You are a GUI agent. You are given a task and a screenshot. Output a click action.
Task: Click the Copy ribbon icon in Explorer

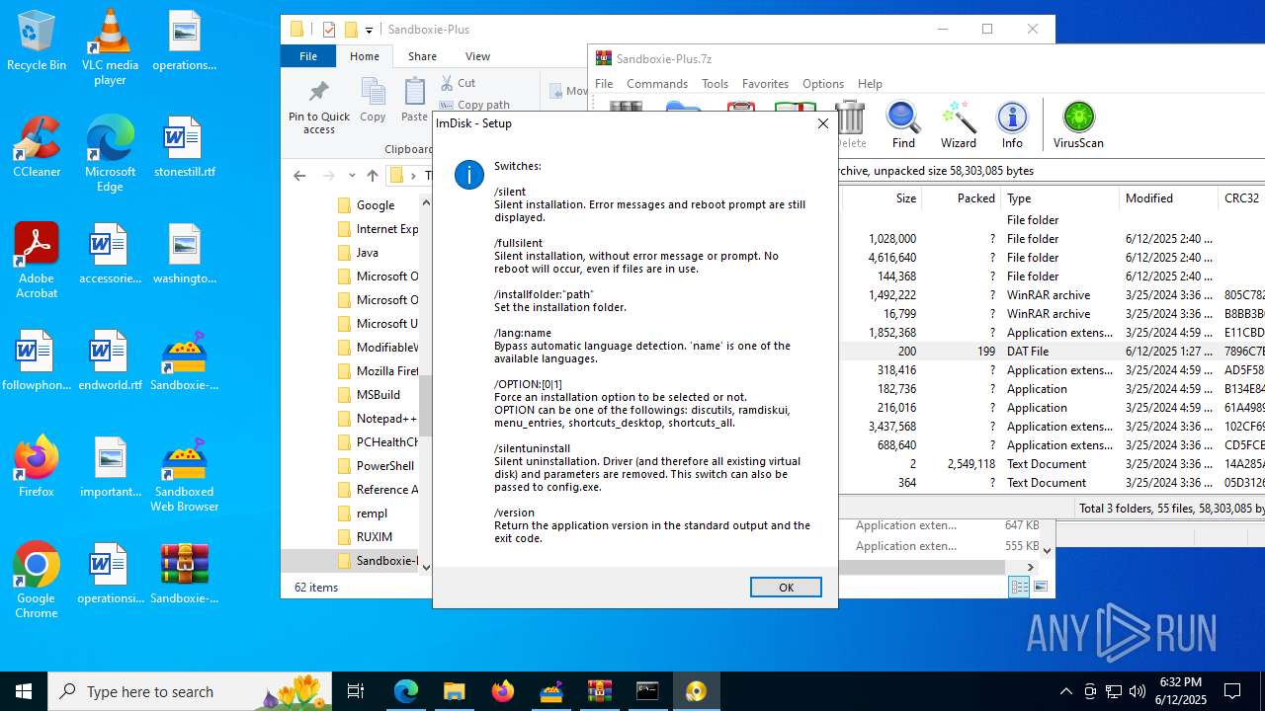pyautogui.click(x=373, y=101)
